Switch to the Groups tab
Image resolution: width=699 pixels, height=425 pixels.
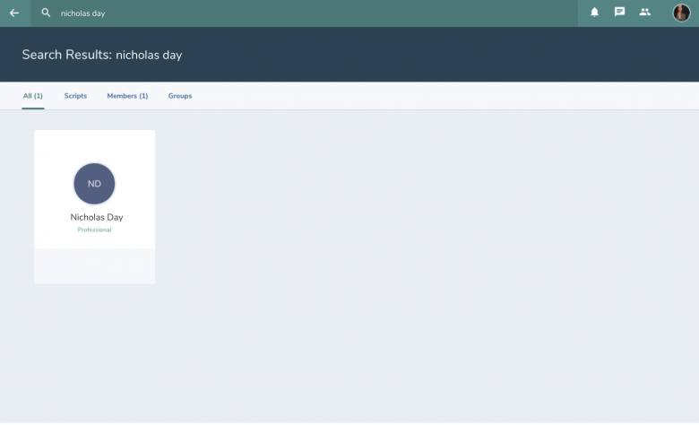pyautogui.click(x=180, y=96)
